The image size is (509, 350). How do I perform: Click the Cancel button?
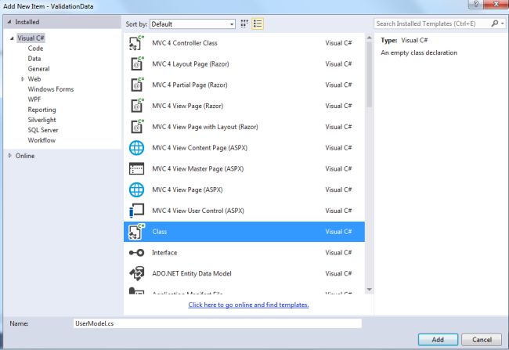pos(482,339)
